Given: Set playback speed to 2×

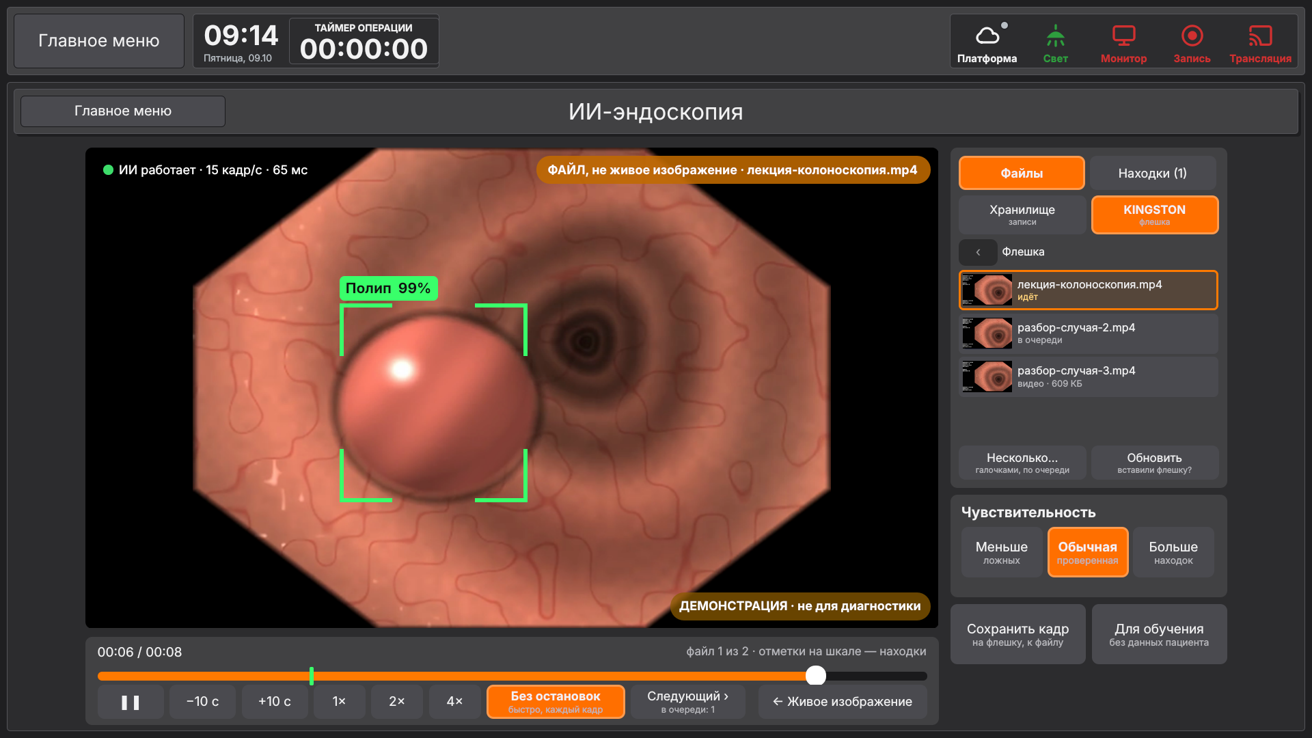Looking at the screenshot, I should coord(397,702).
